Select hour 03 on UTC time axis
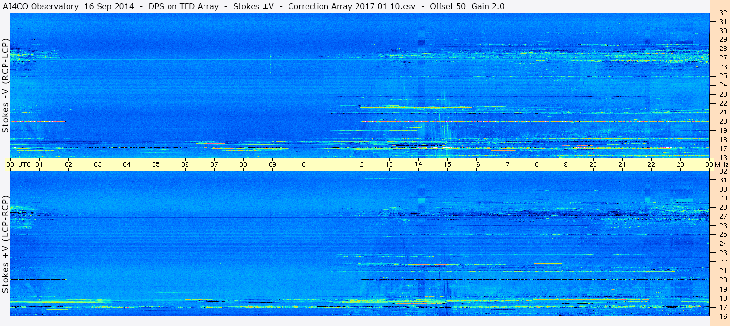 [97, 164]
